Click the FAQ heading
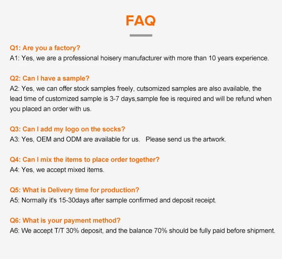The image size is (282, 259). (141, 21)
